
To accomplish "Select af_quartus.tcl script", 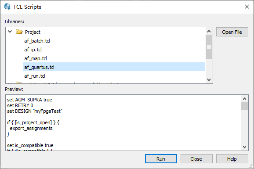I will (x=114, y=67).
